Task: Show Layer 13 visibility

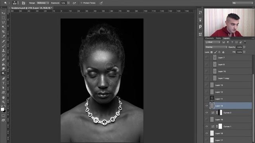Action: [206, 85]
